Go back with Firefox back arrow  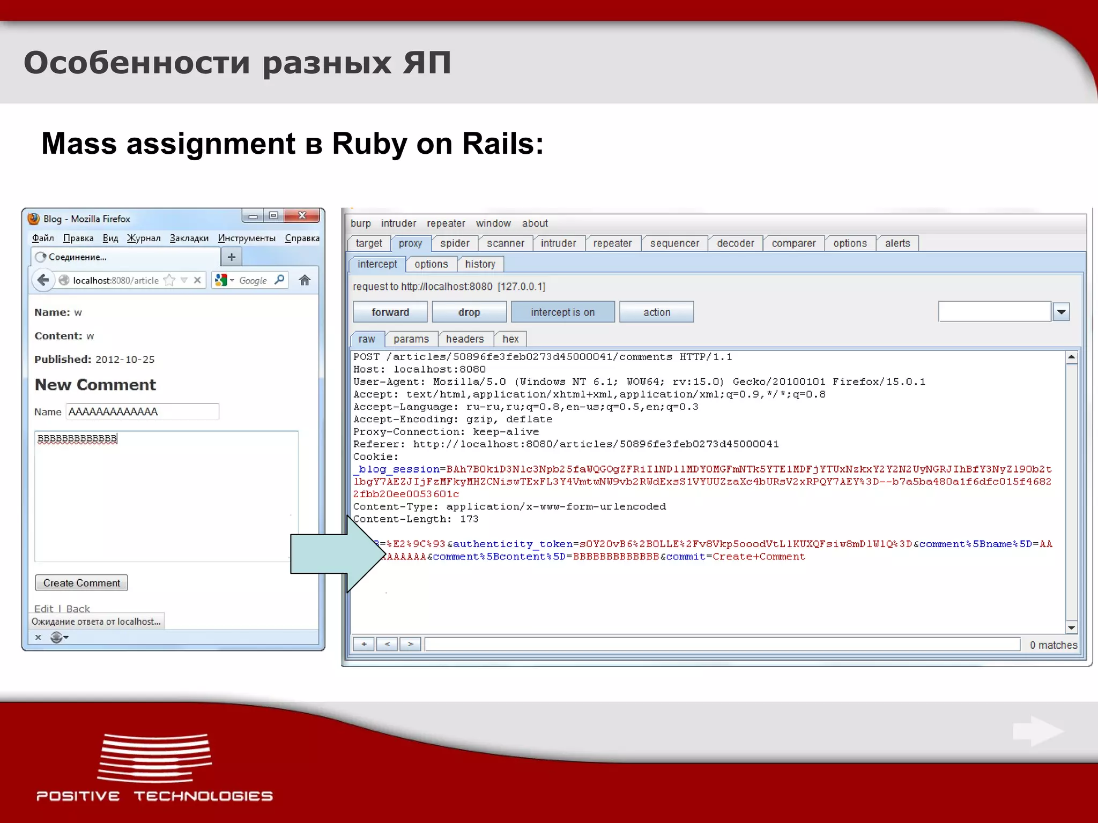[x=43, y=280]
